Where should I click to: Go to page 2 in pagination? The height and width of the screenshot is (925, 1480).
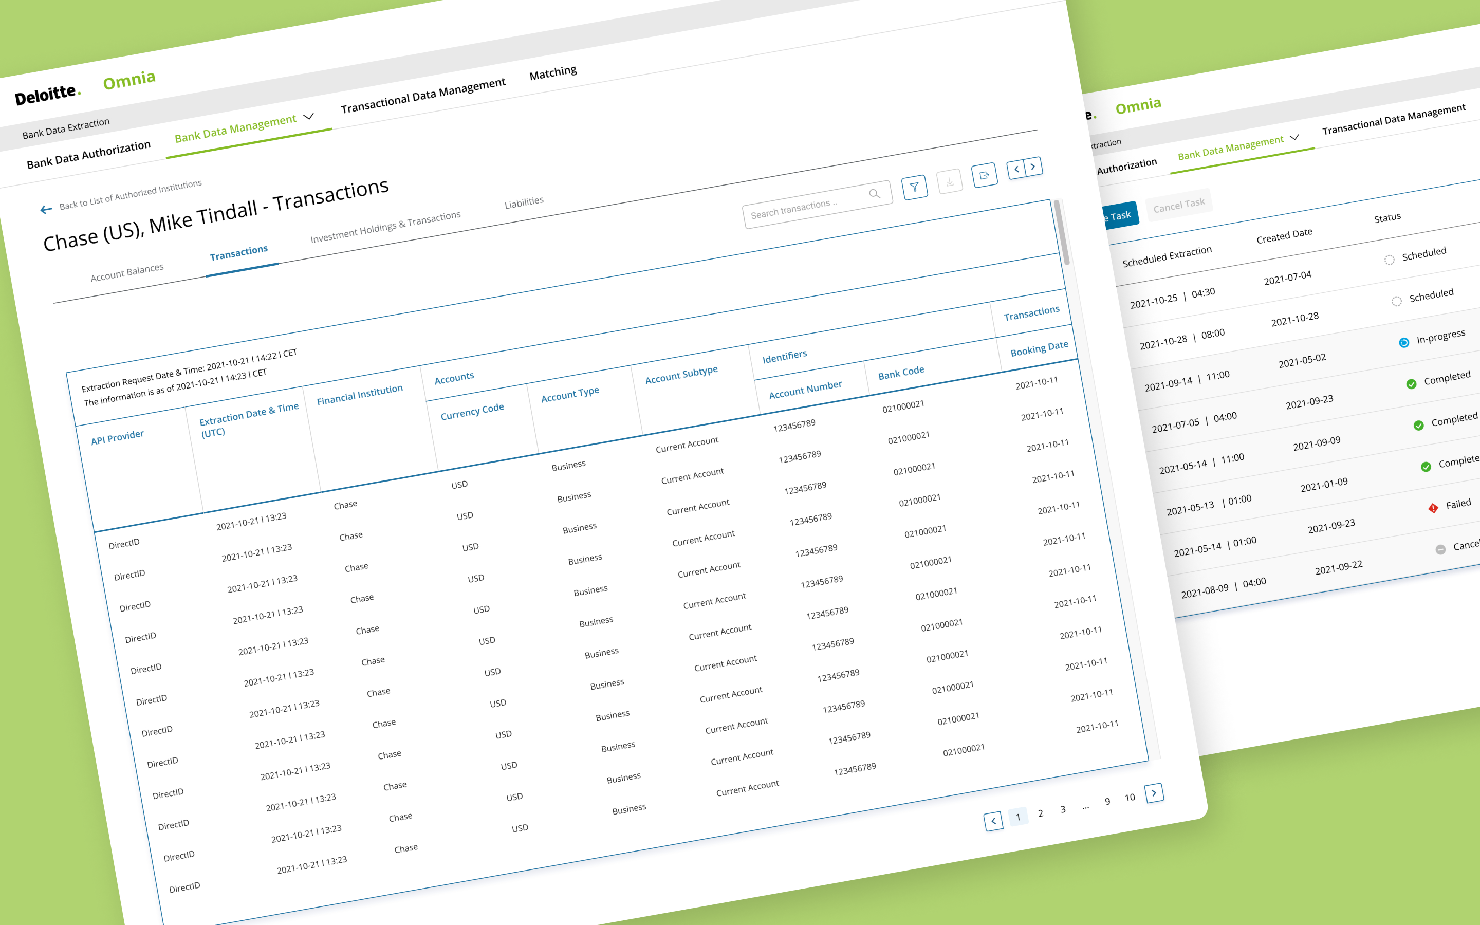tap(1041, 813)
